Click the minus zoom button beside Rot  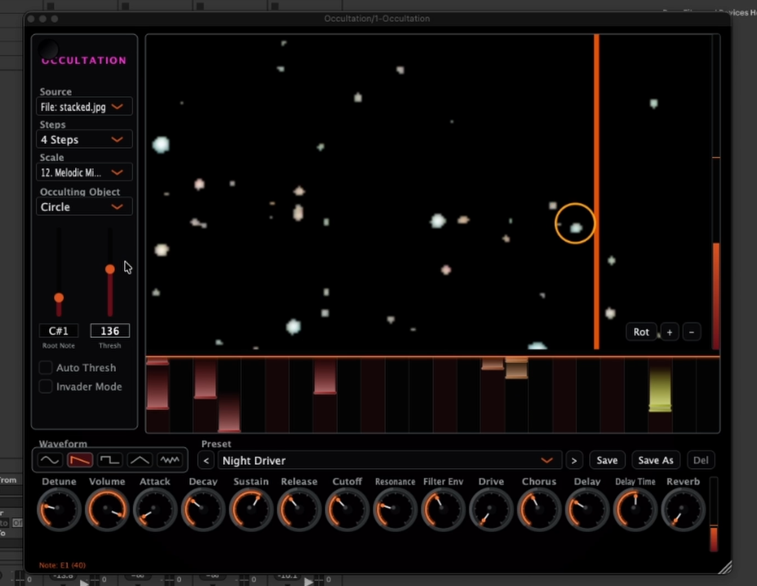point(692,332)
